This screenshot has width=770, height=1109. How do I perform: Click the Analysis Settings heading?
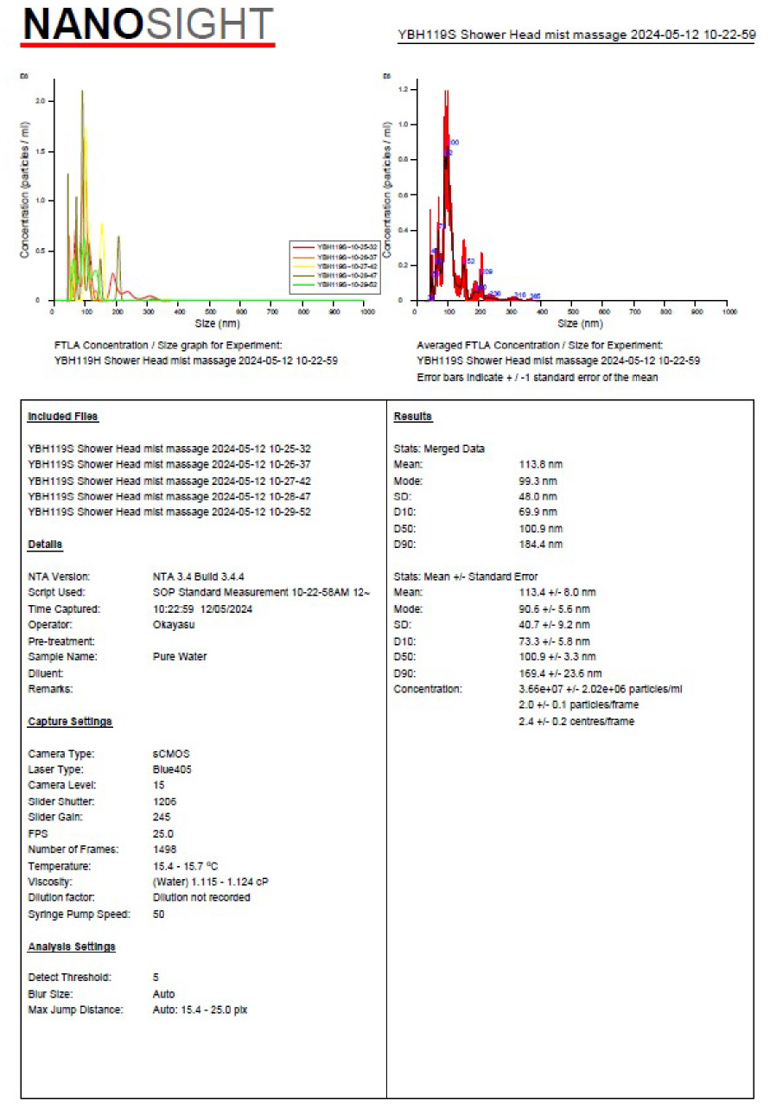point(72,946)
